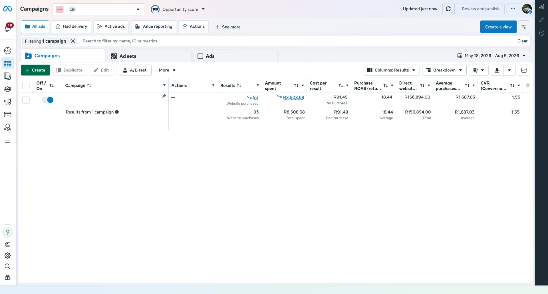Click the A/B test button
The image size is (548, 294).
[x=135, y=70]
